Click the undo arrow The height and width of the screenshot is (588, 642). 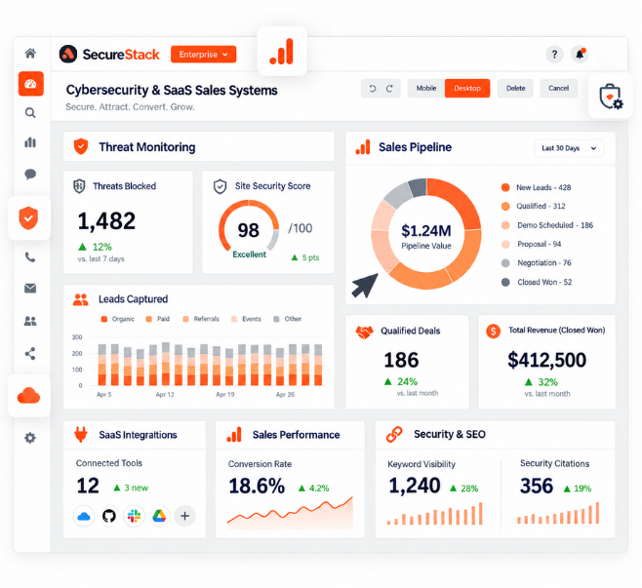pyautogui.click(x=372, y=89)
